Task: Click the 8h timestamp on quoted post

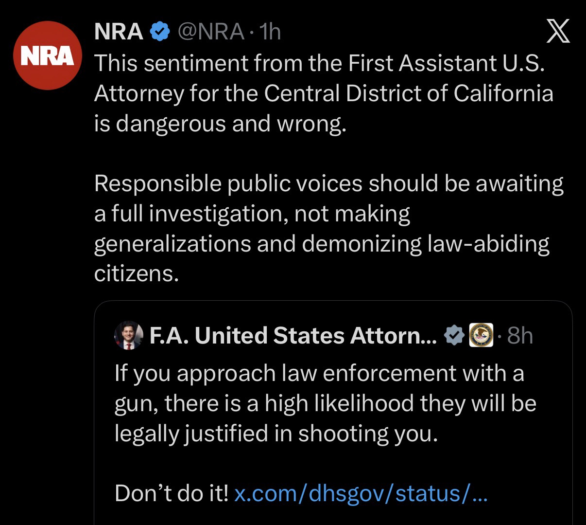Action: pyautogui.click(x=519, y=336)
